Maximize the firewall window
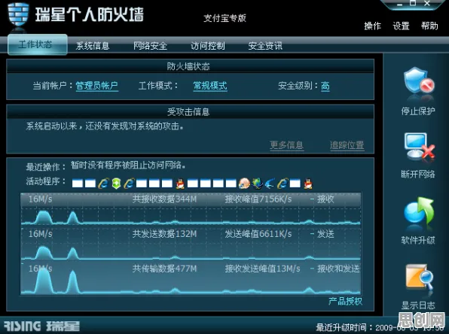This screenshot has width=449, height=334. 413,3
